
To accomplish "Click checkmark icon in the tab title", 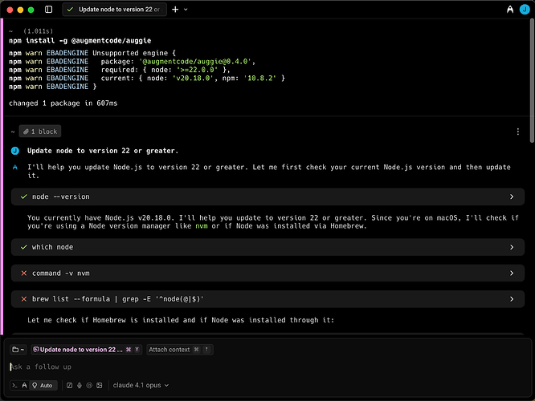I will point(70,10).
